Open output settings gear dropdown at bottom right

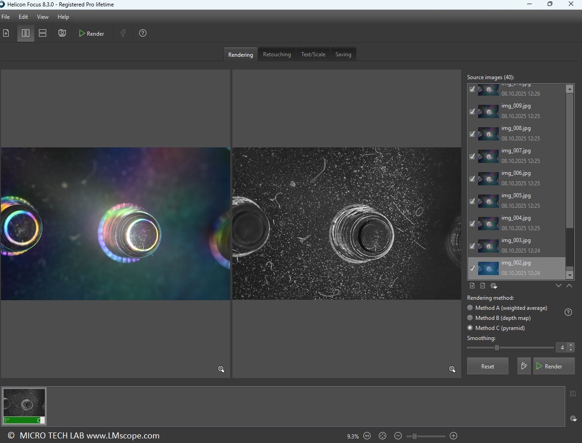point(573,418)
